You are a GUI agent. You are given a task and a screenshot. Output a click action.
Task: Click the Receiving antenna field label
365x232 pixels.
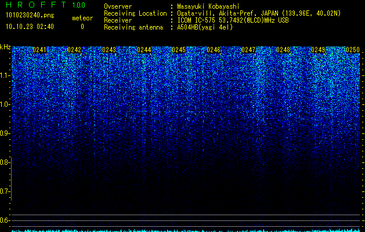point(133,27)
